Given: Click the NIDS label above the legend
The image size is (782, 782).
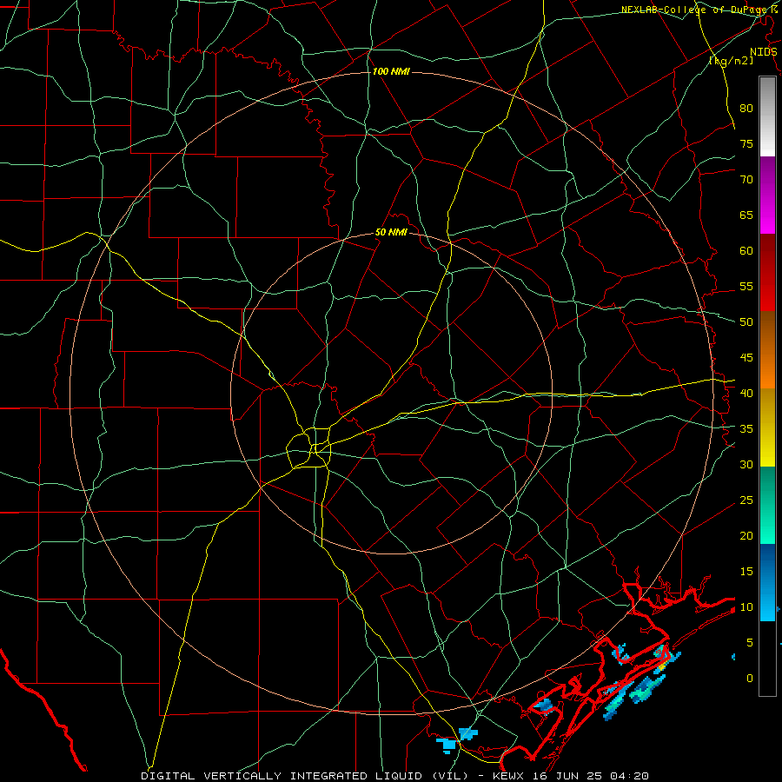Looking at the screenshot, I should (764, 52).
